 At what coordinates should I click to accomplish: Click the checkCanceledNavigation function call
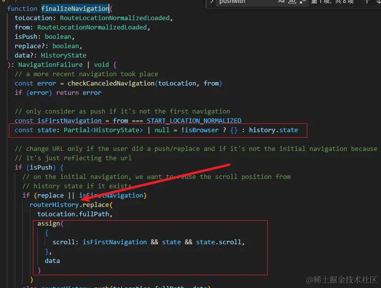111,84
